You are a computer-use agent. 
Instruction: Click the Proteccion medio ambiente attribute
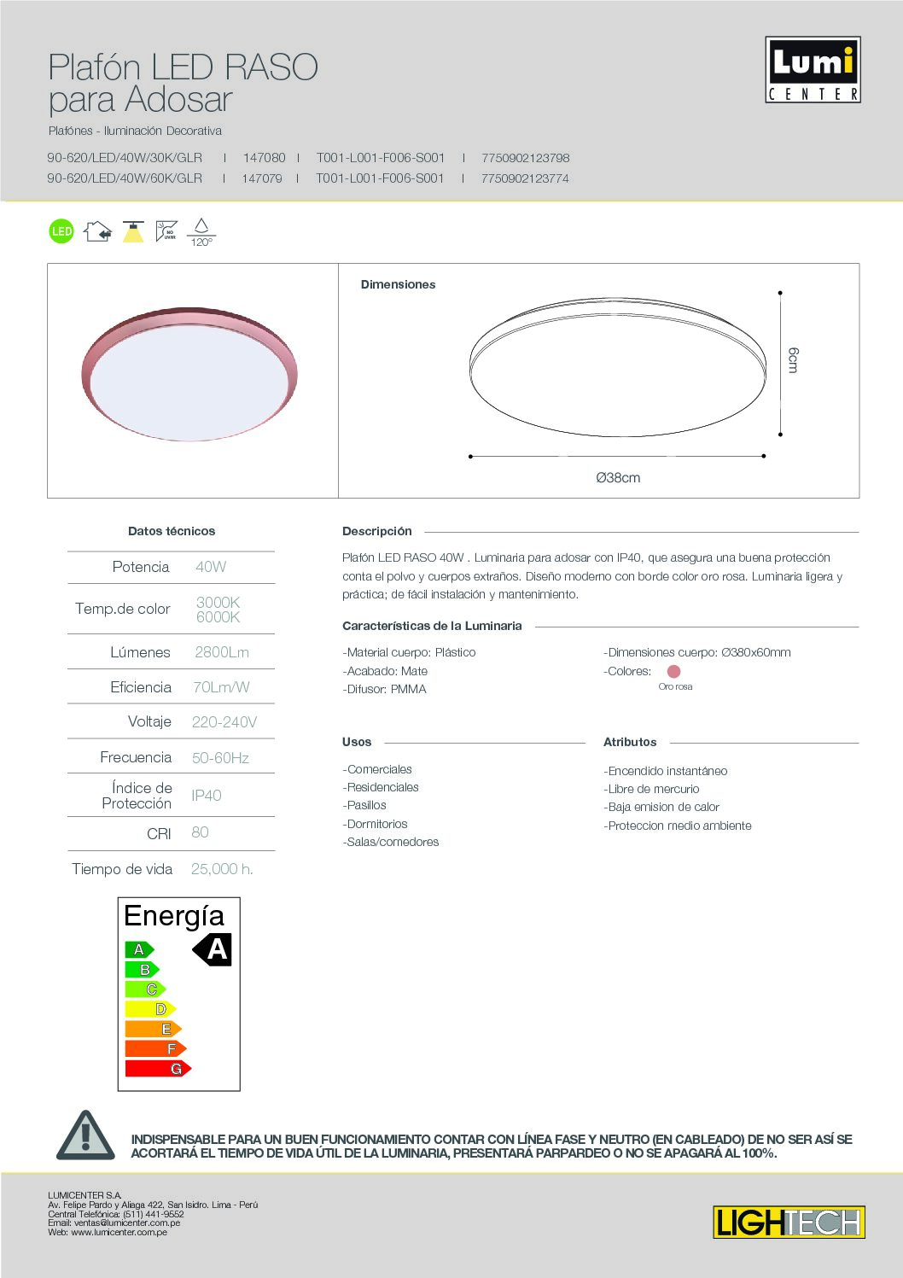678,826
